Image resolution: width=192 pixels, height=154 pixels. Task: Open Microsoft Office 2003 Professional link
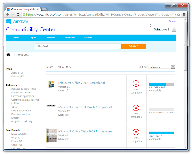pyautogui.click(x=82, y=83)
